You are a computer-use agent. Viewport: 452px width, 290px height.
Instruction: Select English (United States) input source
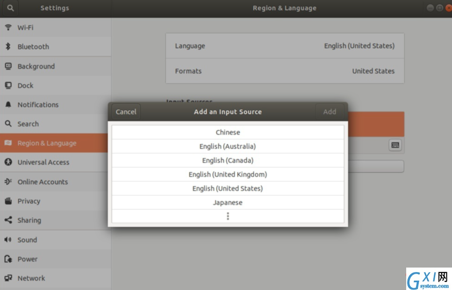click(x=228, y=188)
